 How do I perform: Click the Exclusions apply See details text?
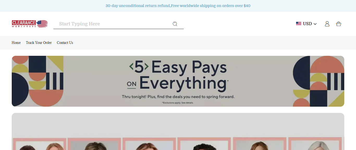(x=178, y=103)
